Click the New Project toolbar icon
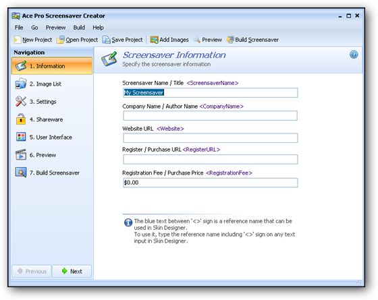The width and height of the screenshot is (378, 300). pyautogui.click(x=18, y=40)
